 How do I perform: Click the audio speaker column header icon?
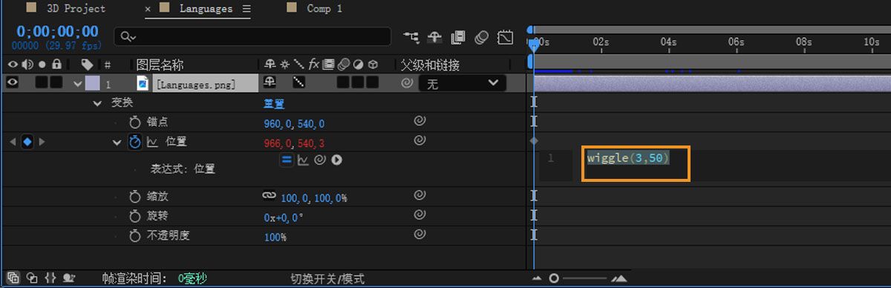point(27,65)
